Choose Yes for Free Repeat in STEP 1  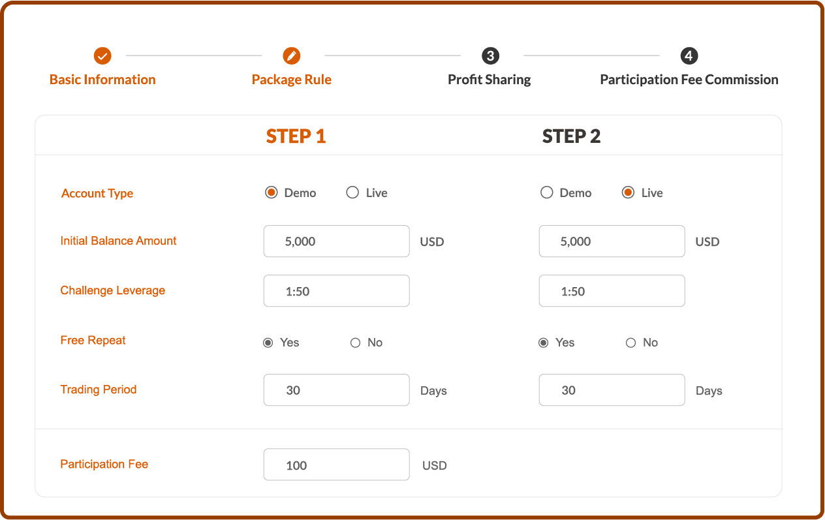coord(268,343)
